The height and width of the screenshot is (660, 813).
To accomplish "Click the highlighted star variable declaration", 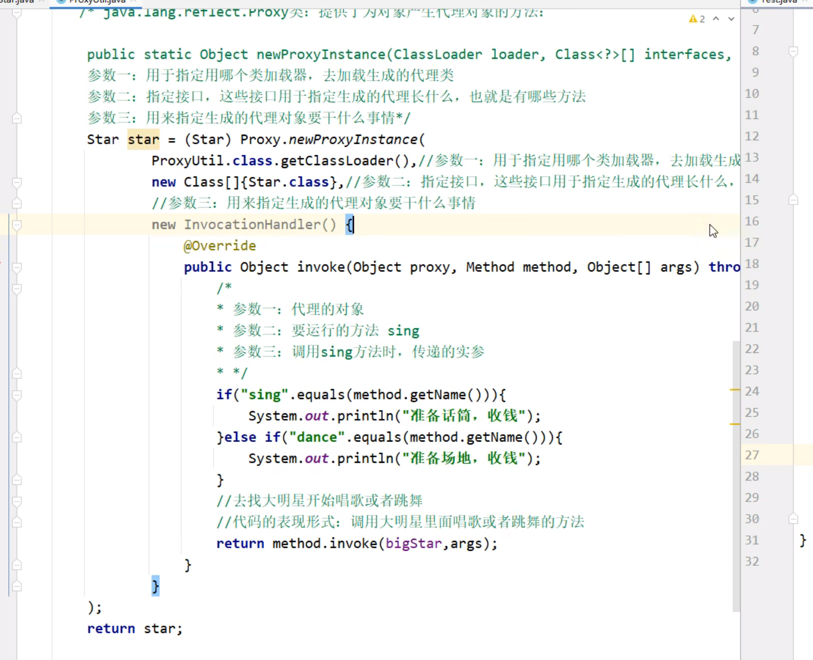I will pos(143,139).
